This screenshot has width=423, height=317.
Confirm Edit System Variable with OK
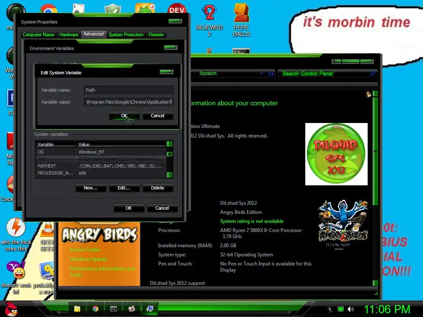(124, 116)
